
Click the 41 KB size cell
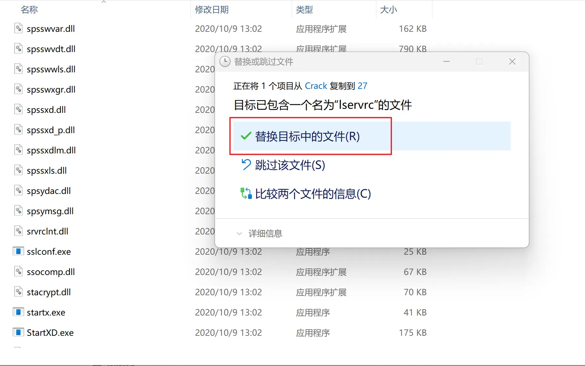[415, 312]
